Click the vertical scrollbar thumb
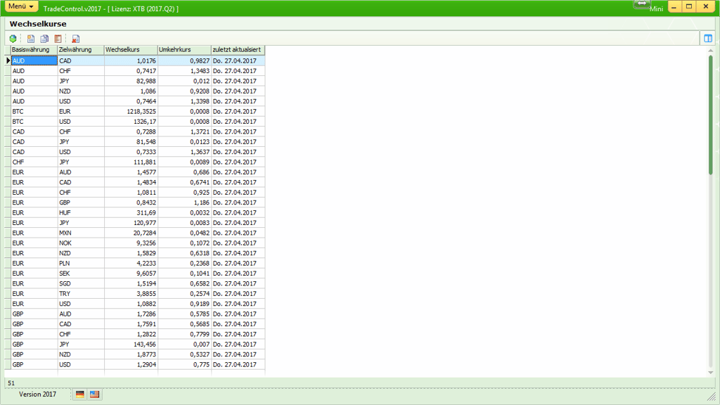The image size is (720, 405). pos(710,115)
